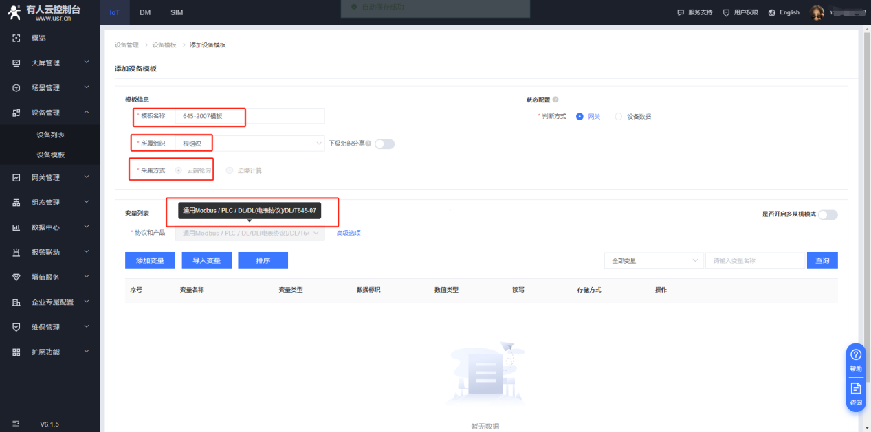This screenshot has height=432, width=871.
Task: Toggle the 下级组织分享 switch
Action: pos(384,144)
